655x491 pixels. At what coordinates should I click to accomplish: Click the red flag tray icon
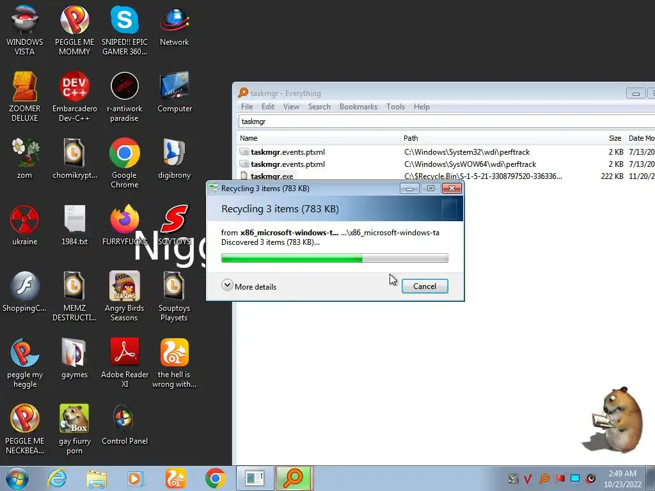560,478
